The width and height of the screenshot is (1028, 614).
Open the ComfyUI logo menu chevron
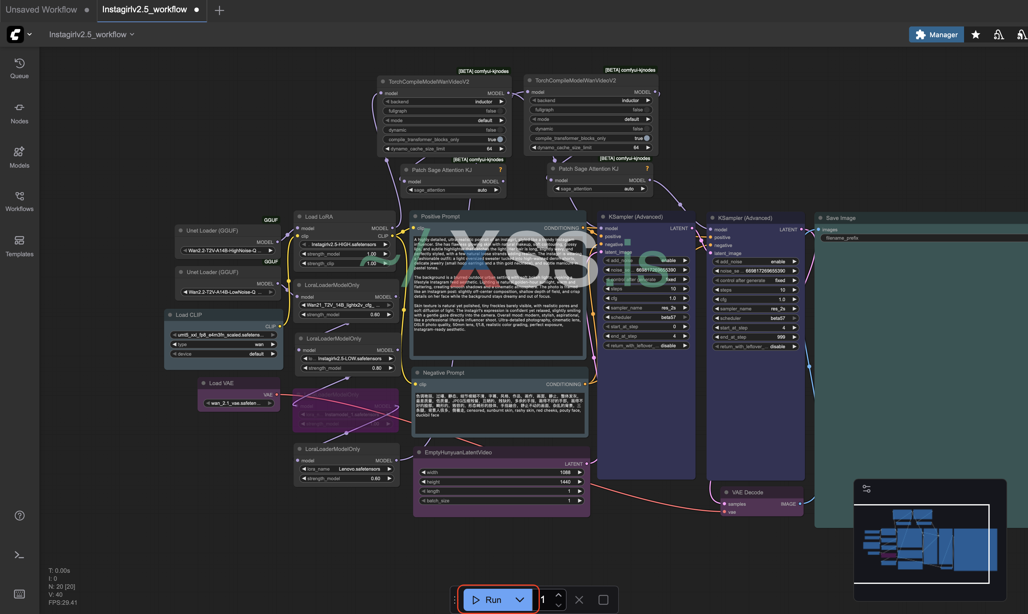click(30, 35)
